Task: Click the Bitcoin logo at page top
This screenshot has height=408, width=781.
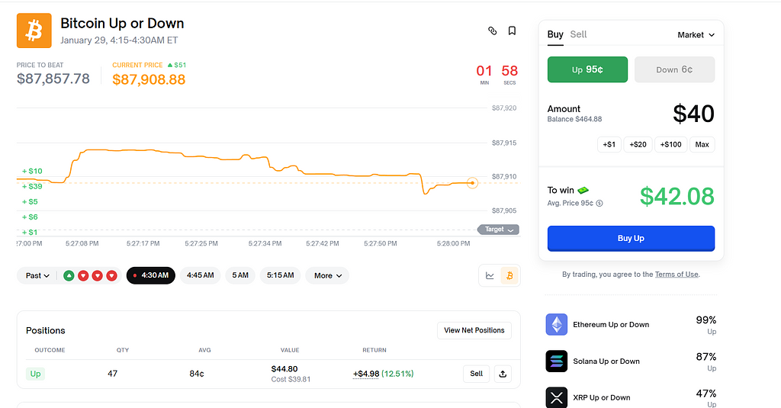Action: click(34, 31)
